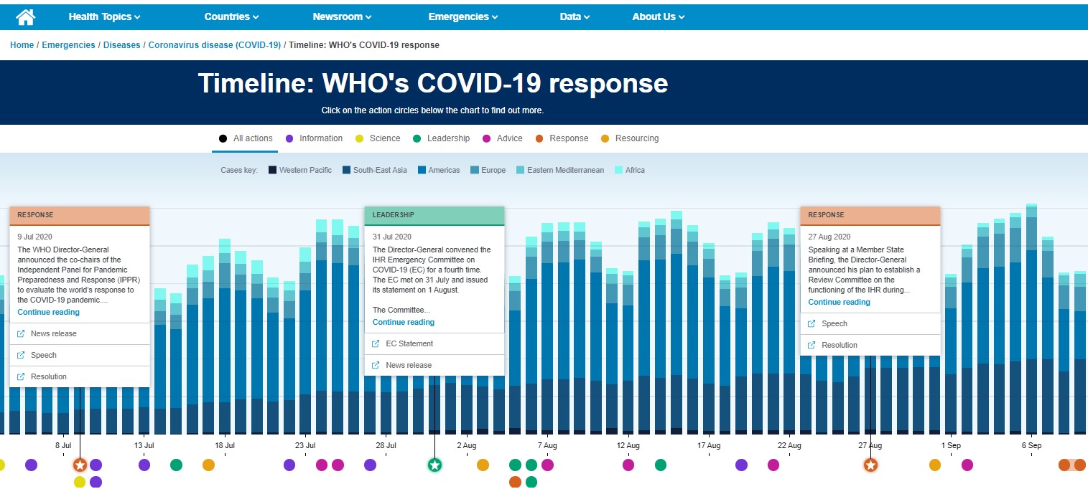Select the green Leadership dot near 7 Aug
This screenshot has height=489, width=1088.
click(x=531, y=465)
